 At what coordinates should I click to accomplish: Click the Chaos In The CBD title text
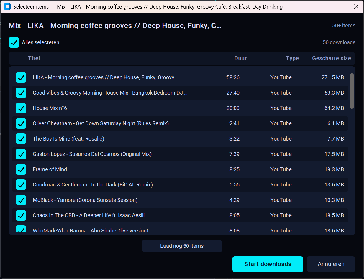pos(88,215)
